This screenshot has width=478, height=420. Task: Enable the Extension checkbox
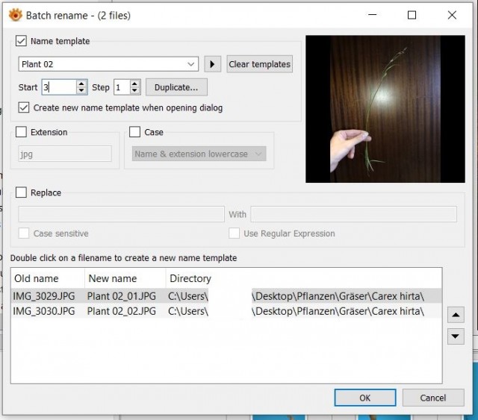point(21,132)
